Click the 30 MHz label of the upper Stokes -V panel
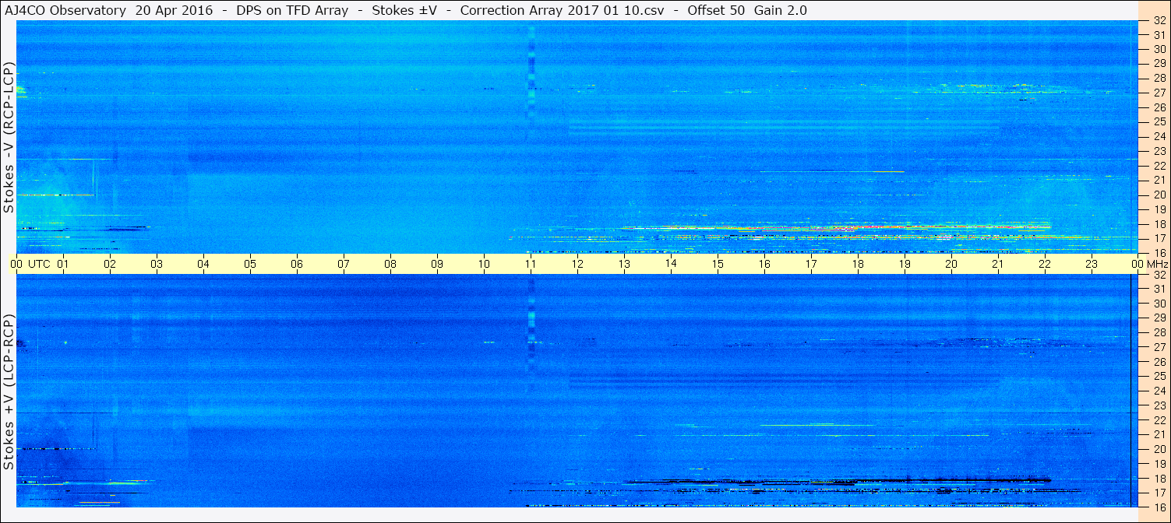The image size is (1171, 523). (x=1159, y=48)
